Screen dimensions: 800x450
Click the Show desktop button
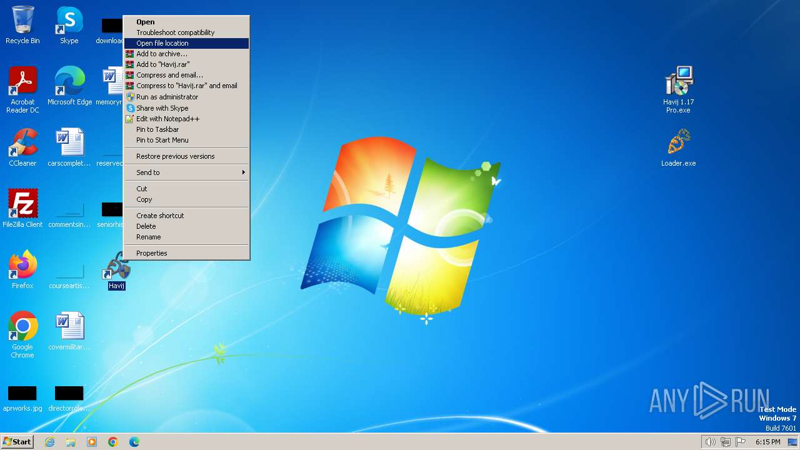click(792, 442)
